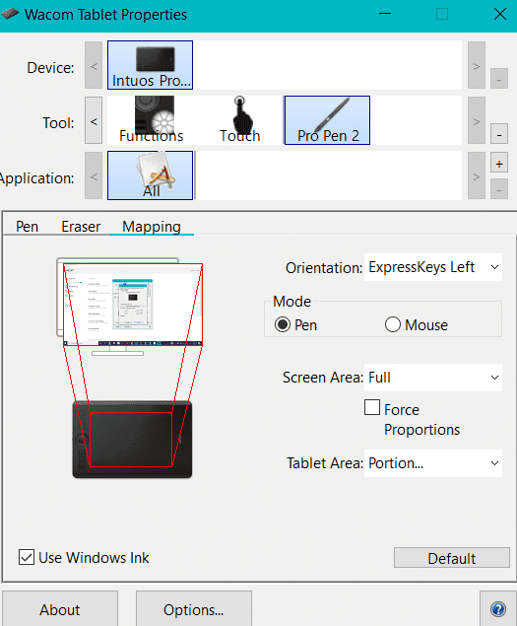
Task: Switch to the Eraser tab
Action: pos(81,227)
